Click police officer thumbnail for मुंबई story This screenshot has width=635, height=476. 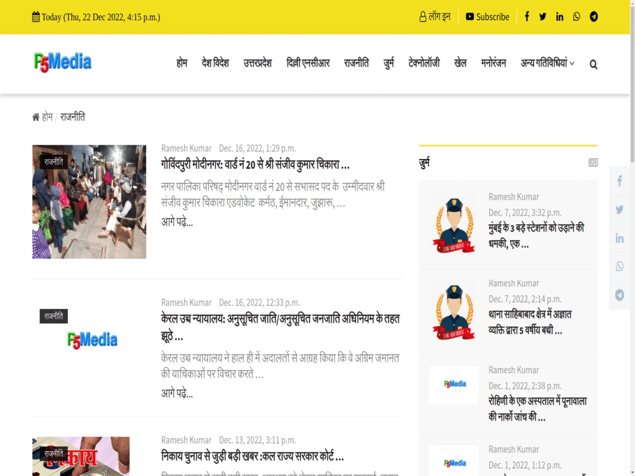453,225
